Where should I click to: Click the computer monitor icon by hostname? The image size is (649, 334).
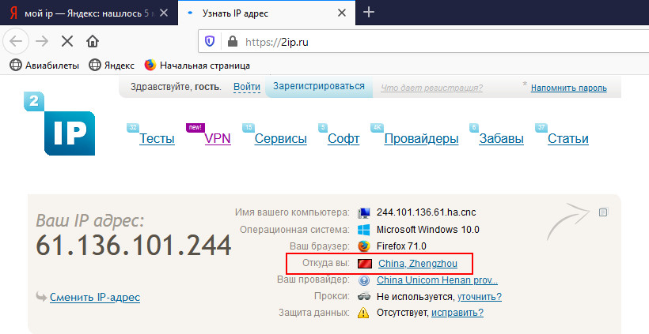(x=364, y=212)
